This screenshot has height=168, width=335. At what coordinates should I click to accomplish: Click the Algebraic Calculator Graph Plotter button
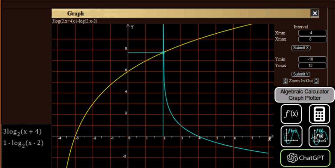pyautogui.click(x=305, y=95)
